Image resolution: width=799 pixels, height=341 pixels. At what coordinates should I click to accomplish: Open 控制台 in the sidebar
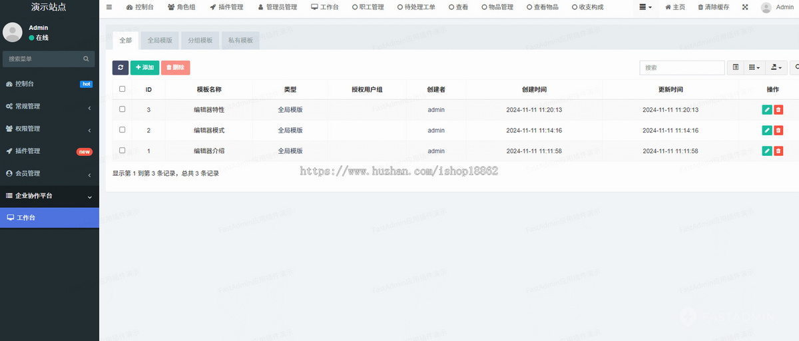point(49,84)
